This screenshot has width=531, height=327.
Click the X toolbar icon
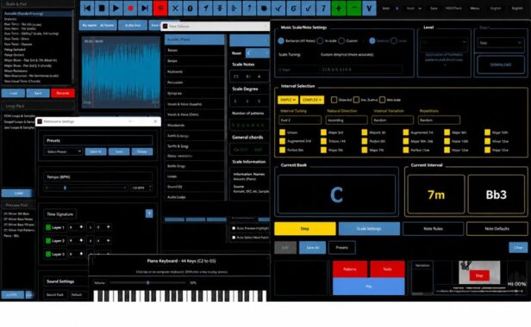tap(175, 8)
